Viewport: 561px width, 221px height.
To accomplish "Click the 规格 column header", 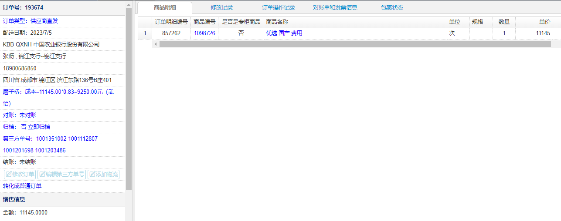I will click(481, 22).
